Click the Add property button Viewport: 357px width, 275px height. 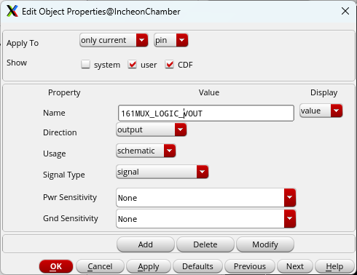tap(146, 244)
